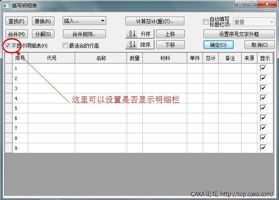Close the 填写明细表 dialog
Screen dimensions: 279x200
267,4
